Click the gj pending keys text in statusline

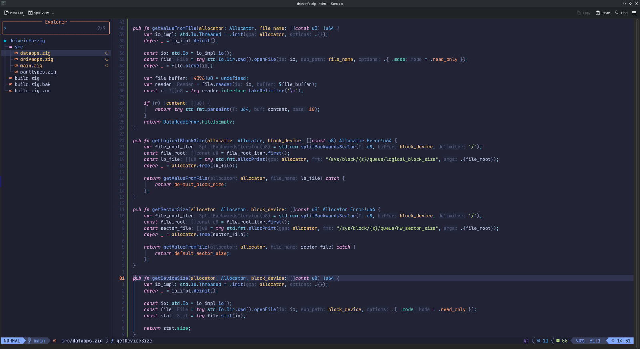point(526,341)
